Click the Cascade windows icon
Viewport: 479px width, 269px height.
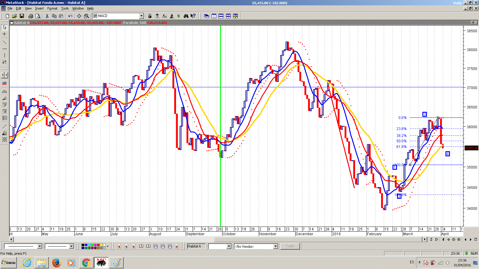click(207, 16)
